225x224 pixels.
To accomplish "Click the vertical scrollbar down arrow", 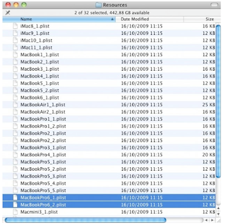I will (218, 214).
